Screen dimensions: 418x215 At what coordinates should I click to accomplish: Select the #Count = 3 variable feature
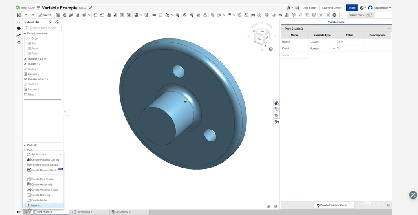pos(32,64)
